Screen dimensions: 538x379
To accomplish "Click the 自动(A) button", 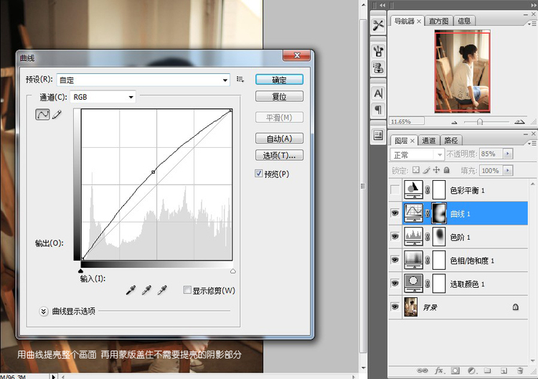I will 279,139.
